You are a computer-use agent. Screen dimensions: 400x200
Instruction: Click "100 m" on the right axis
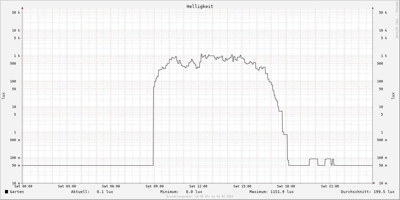point(382,158)
